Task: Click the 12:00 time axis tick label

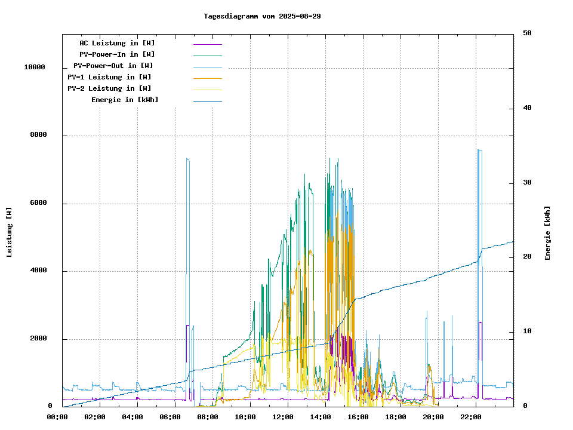Action: [282, 417]
